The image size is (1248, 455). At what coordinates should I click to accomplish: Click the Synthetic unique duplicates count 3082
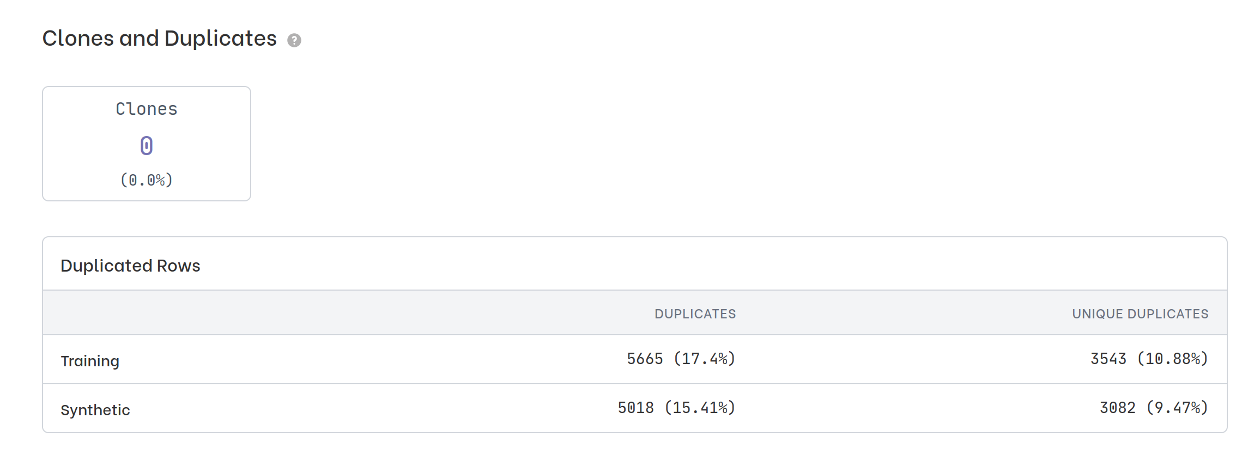tap(1117, 408)
